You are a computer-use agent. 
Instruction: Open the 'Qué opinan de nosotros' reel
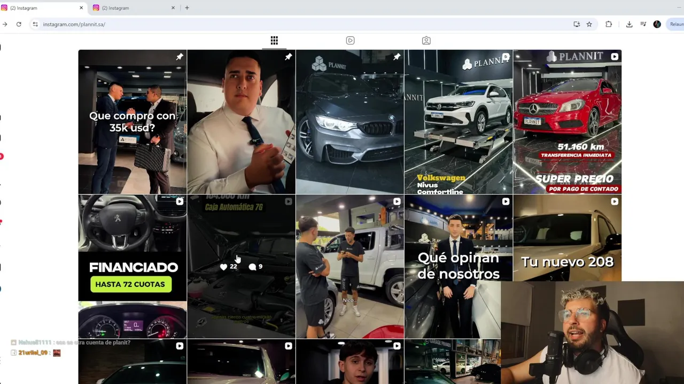point(458,267)
